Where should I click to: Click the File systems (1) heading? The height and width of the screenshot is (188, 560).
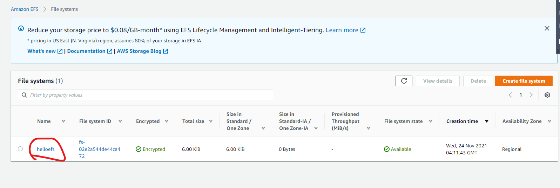point(40,81)
